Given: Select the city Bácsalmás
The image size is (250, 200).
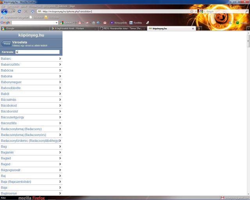Looking at the screenshot, I should coord(31,100).
